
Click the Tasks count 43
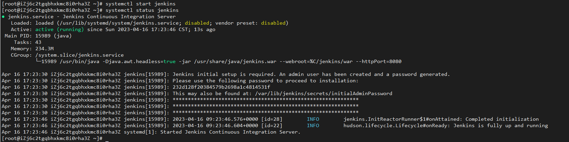[x=38, y=42]
